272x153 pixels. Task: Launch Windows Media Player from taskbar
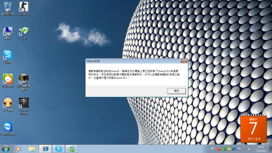click(x=18, y=149)
